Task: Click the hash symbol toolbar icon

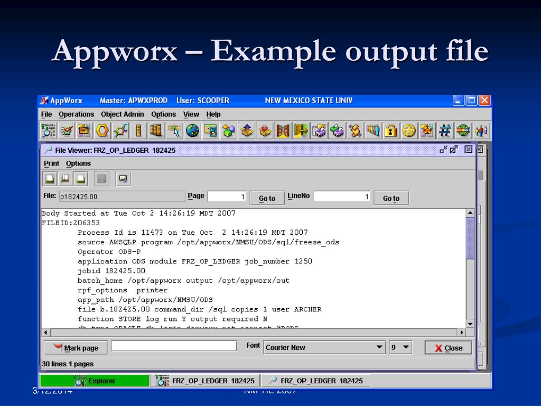Action: tap(445, 131)
